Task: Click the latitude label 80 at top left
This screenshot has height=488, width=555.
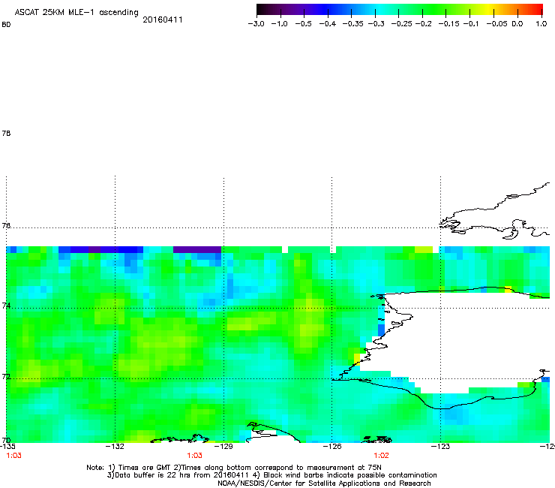Action: pos(6,25)
